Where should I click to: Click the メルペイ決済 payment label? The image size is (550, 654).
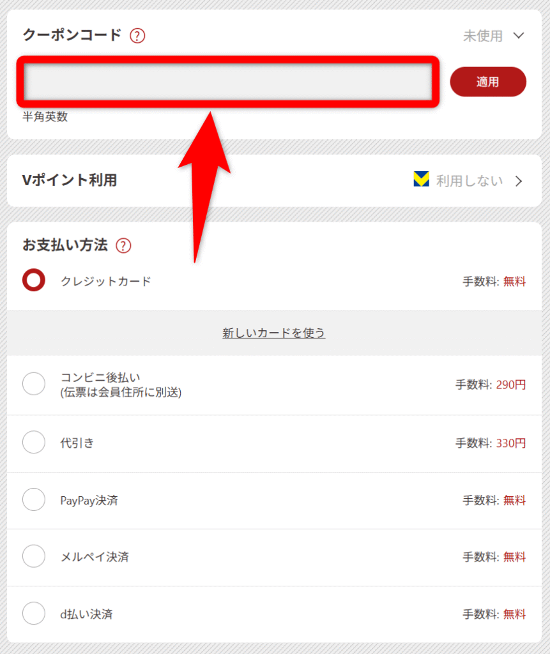(x=95, y=557)
